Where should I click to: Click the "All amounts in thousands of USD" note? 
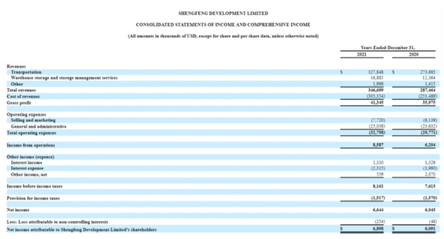[x=223, y=36]
